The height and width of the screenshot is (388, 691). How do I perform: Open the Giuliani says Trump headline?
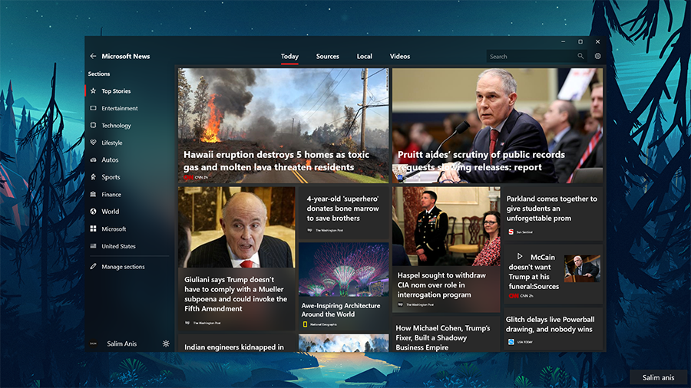(236, 294)
